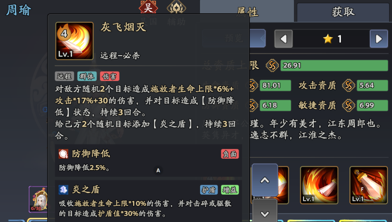Click the 群体 skill tag
Image resolution: width=392 pixels, height=222 pixels.
point(87,76)
